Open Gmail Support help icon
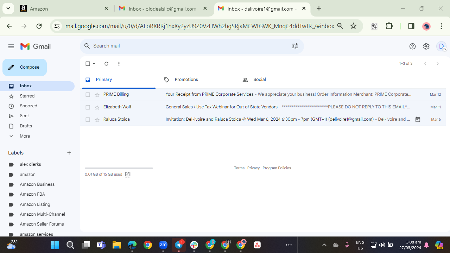Screen dimensions: 450x253 tap(412, 46)
